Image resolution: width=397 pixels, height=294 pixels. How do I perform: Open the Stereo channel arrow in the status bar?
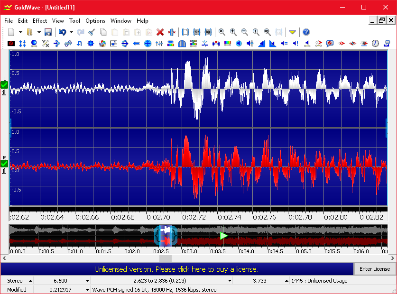pyautogui.click(x=30, y=281)
